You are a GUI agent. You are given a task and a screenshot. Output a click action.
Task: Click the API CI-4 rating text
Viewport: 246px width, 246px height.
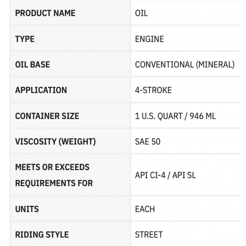click(x=150, y=175)
